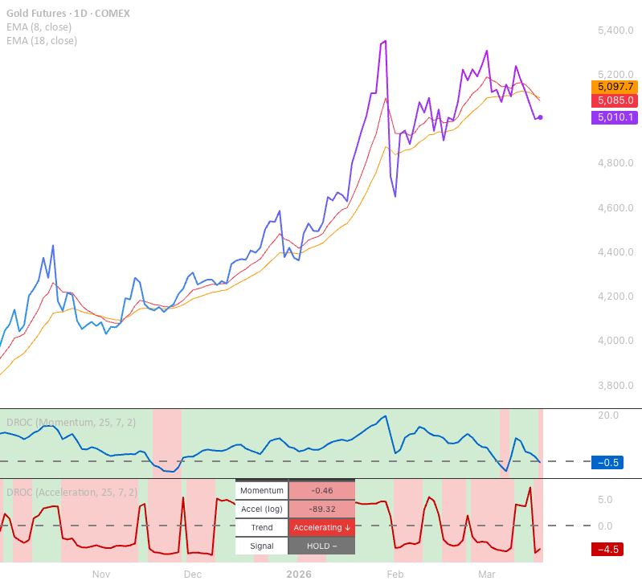
Task: Click the Gold Futures 1D COMEX title
Action: pyautogui.click(x=68, y=14)
